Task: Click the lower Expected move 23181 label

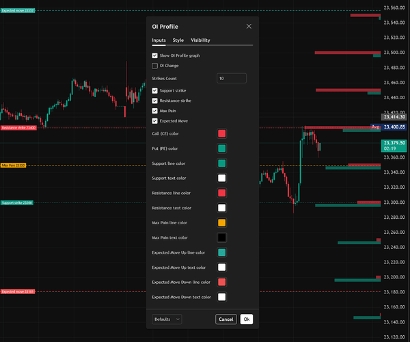Action: click(18, 292)
